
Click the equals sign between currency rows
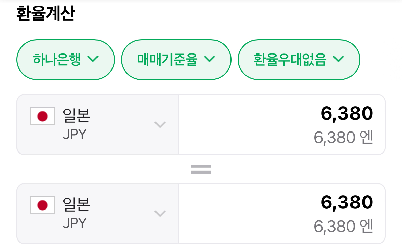click(x=201, y=169)
